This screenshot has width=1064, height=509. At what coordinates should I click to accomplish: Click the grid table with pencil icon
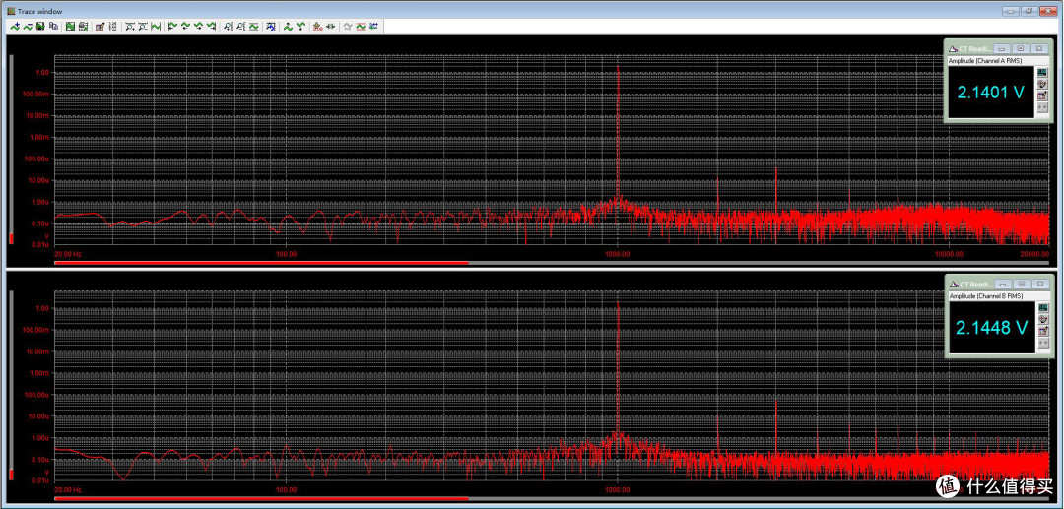click(100, 27)
